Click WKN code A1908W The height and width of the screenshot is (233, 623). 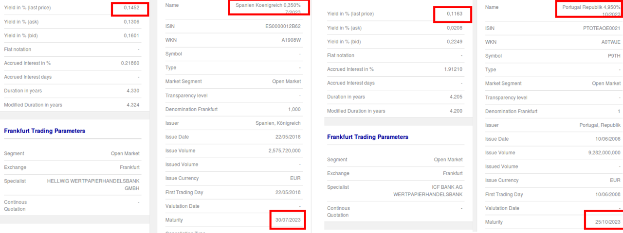291,40
